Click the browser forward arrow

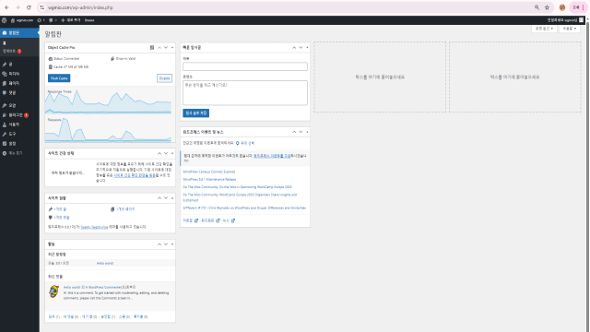18,7
